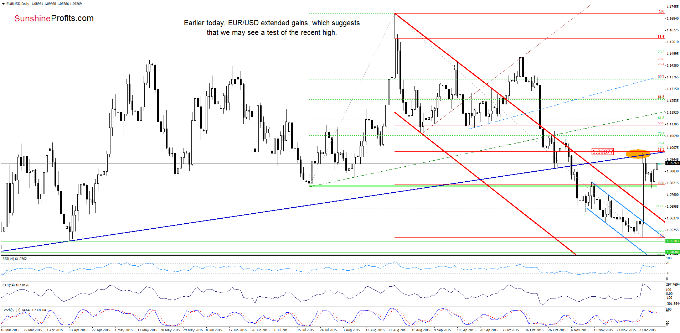The image size is (680, 333).
Task: Click the 'Earlier today, EUR/USD extended gains' annotation
Action: coord(272,23)
